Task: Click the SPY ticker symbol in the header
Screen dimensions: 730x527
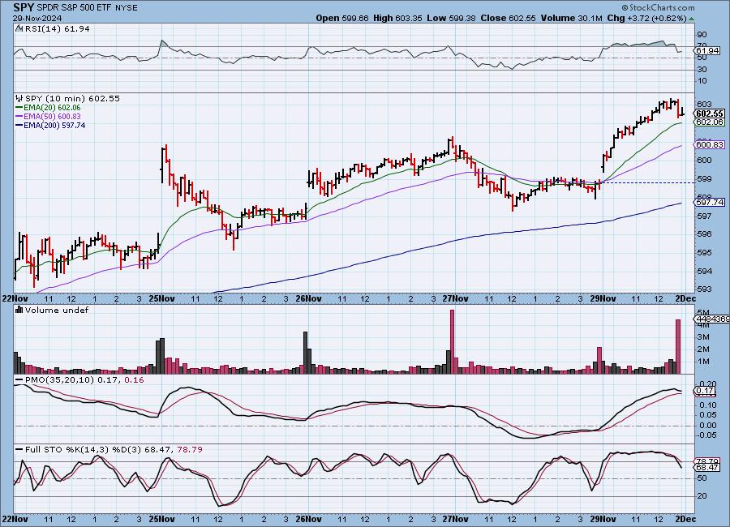Action: click(23, 7)
